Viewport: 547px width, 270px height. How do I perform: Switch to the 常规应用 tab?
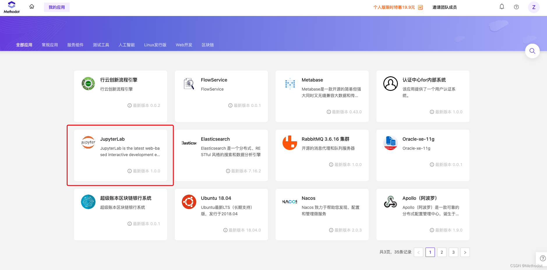point(50,45)
